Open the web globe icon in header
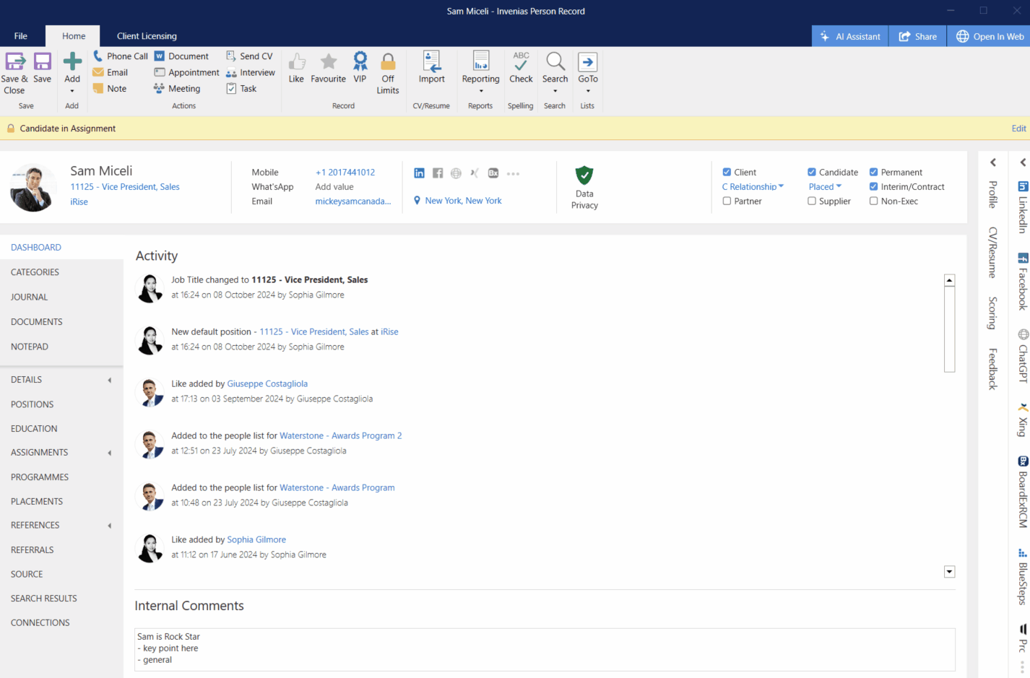This screenshot has height=678, width=1030. click(x=456, y=173)
